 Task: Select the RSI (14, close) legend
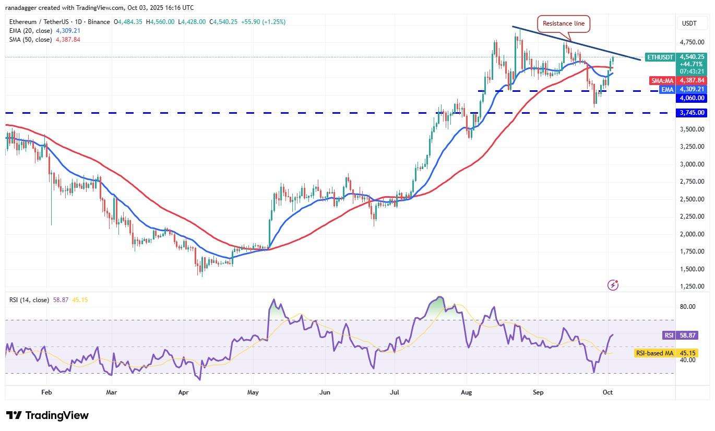click(x=29, y=300)
